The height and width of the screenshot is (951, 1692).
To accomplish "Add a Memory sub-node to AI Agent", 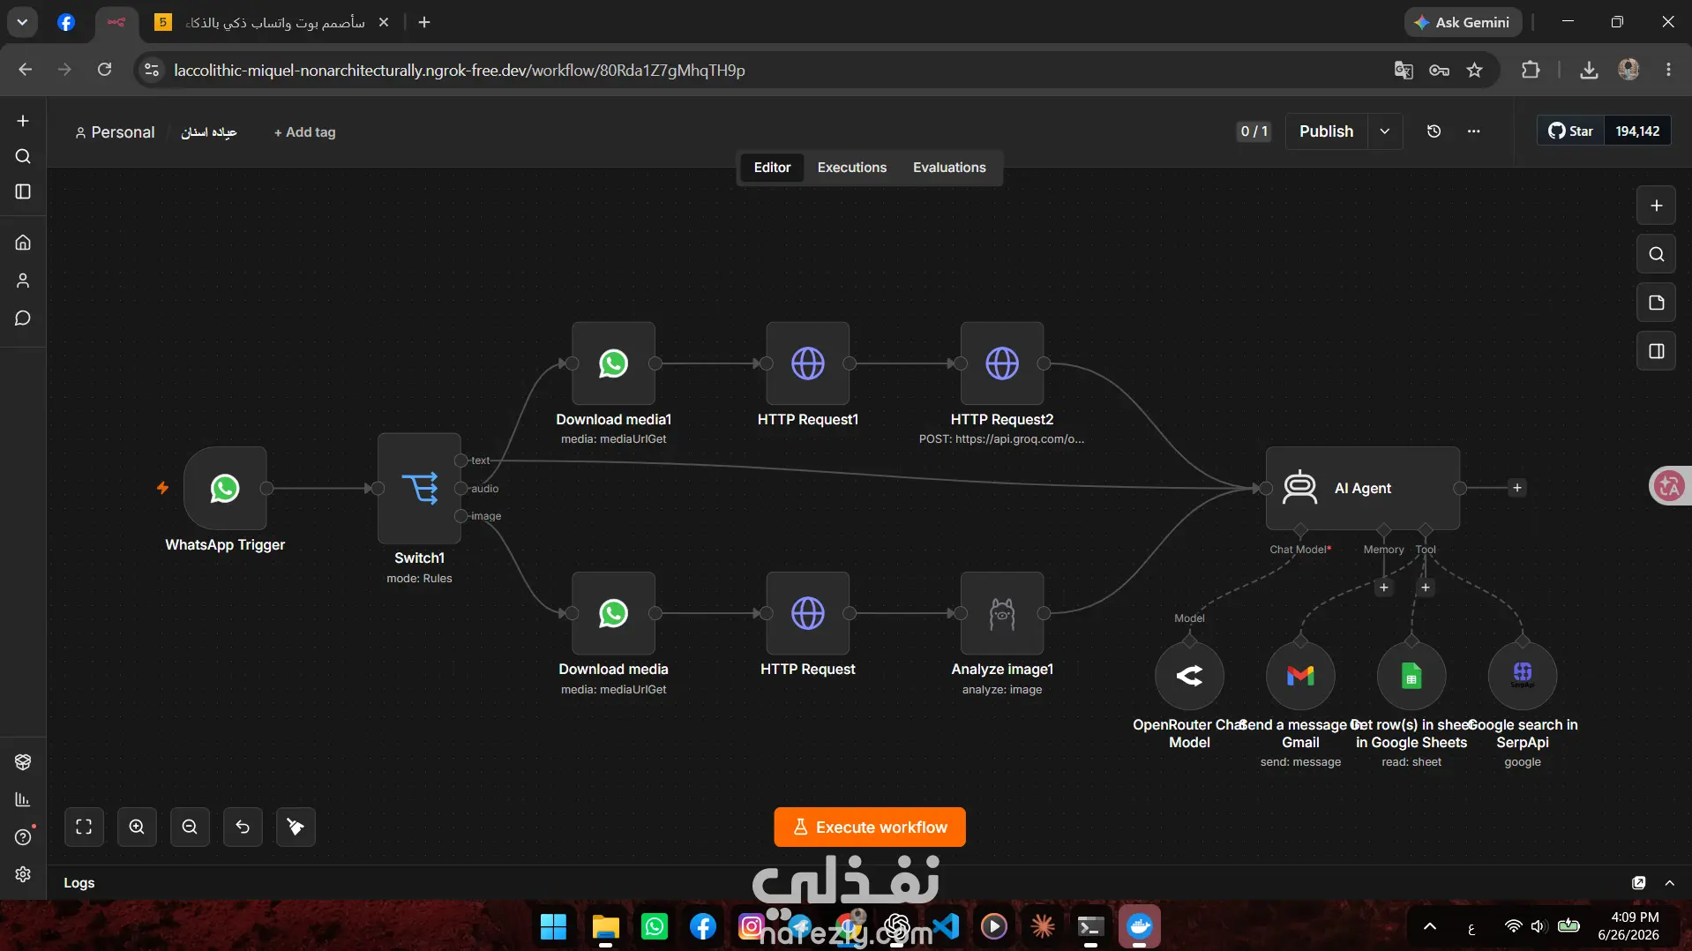I will (x=1383, y=588).
